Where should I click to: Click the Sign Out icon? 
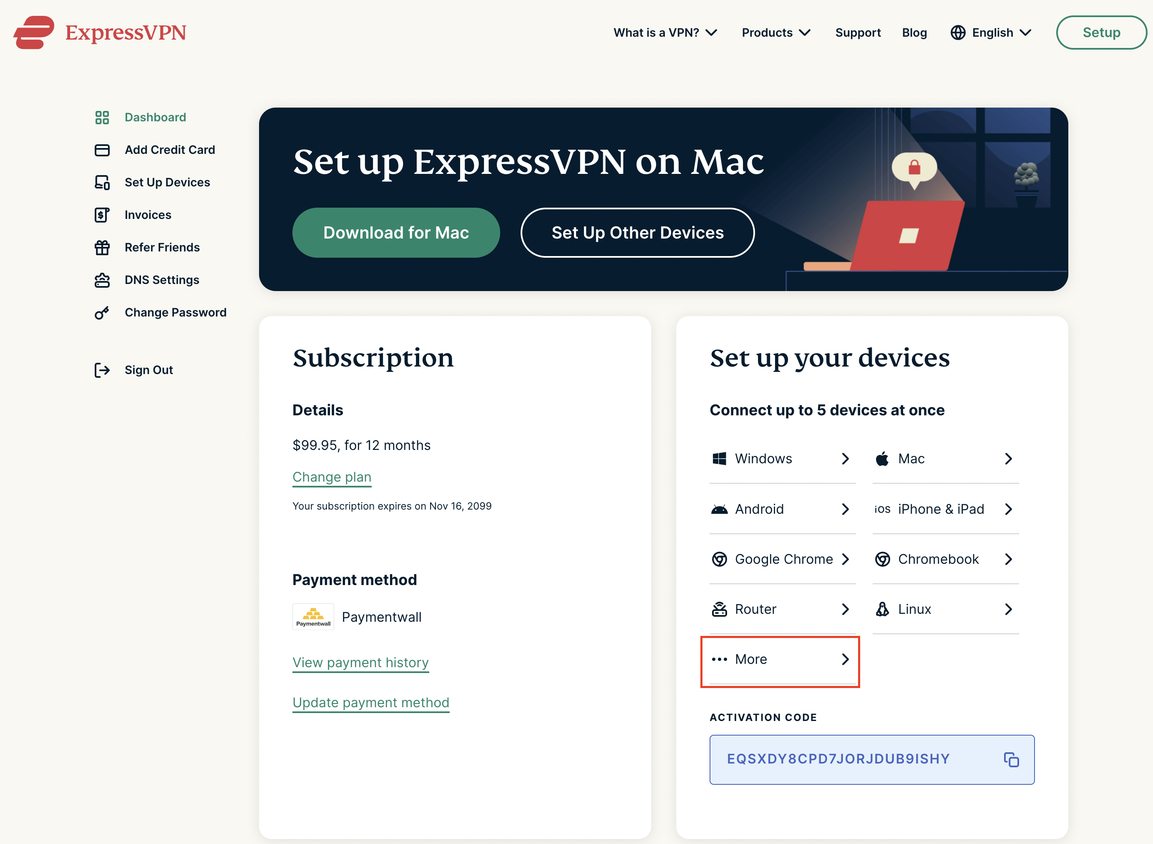(103, 369)
